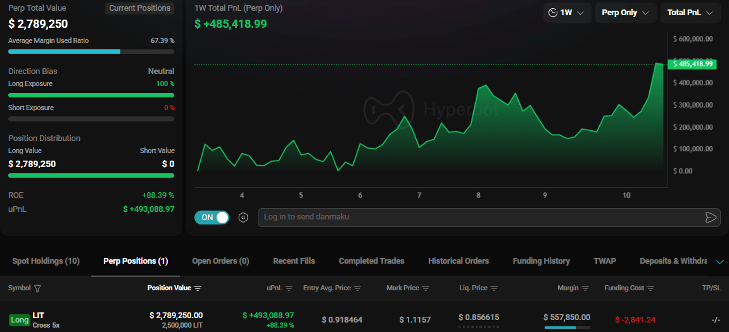The height and width of the screenshot is (332, 729).
Task: Sort by Position Value column icon
Action: 198,288
